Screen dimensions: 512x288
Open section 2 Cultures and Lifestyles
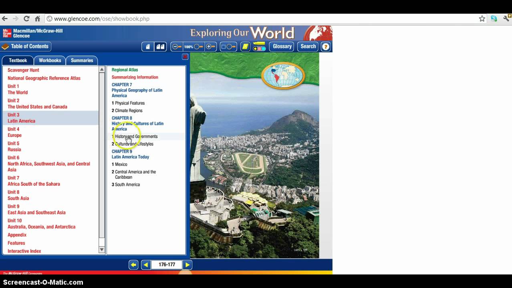[x=133, y=144]
